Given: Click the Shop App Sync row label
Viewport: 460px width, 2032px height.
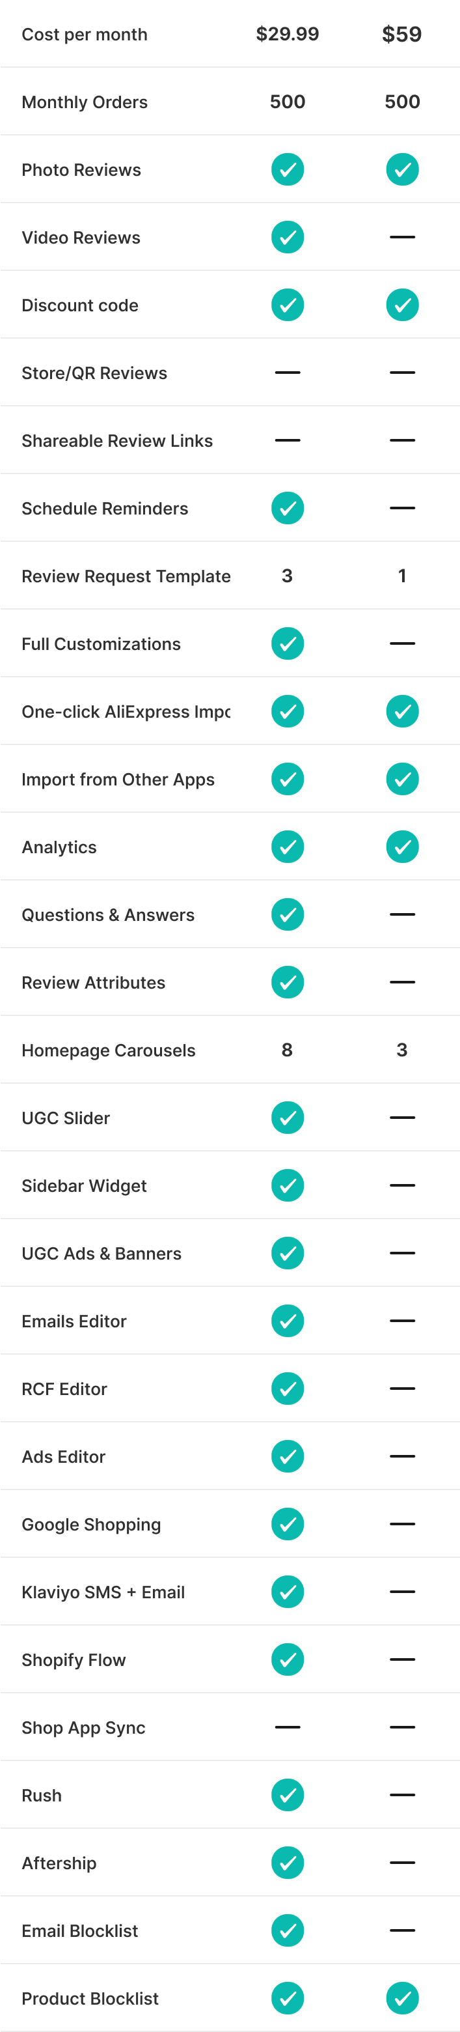Looking at the screenshot, I should (x=83, y=1727).
